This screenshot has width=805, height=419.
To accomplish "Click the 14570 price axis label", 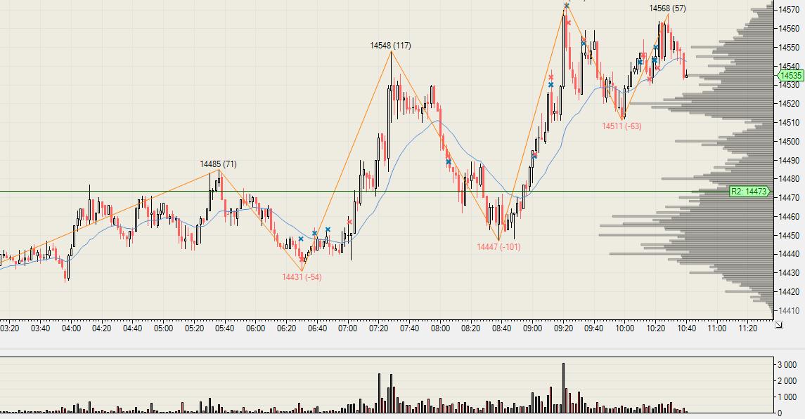I will (x=790, y=9).
